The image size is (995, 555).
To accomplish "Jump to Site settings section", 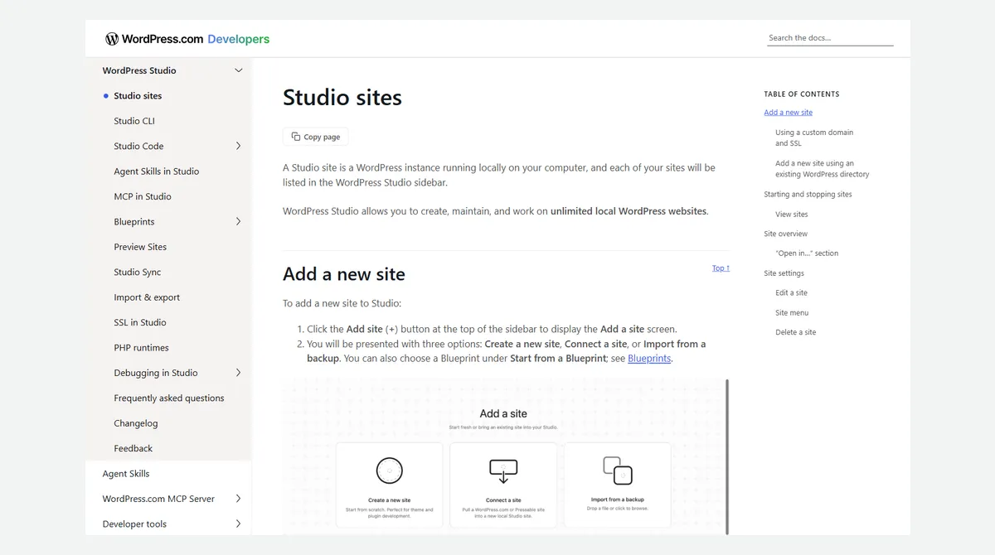I will pos(784,273).
